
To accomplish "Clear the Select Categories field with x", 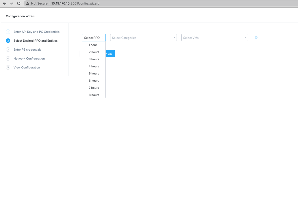I will [174, 38].
